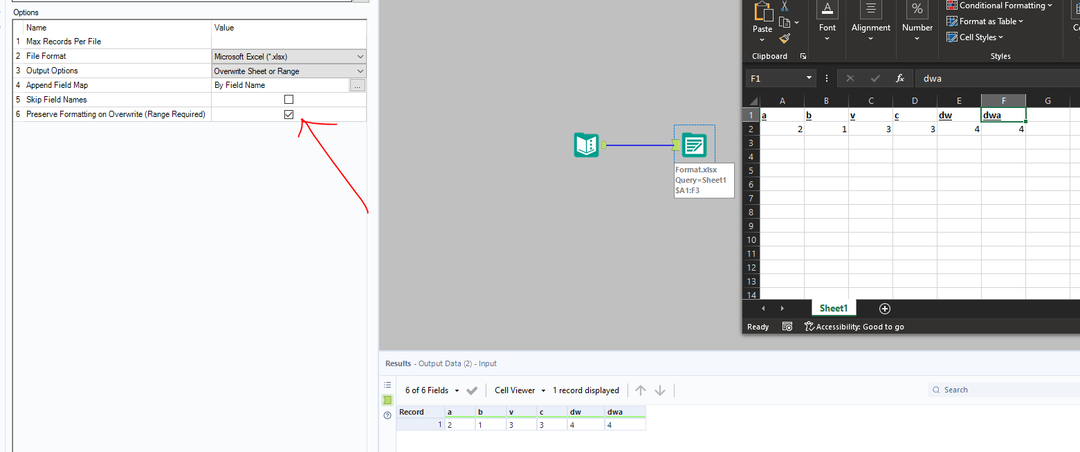Image resolution: width=1080 pixels, height=452 pixels.
Task: Enable the Skip Field Names checkbox
Action: [289, 99]
